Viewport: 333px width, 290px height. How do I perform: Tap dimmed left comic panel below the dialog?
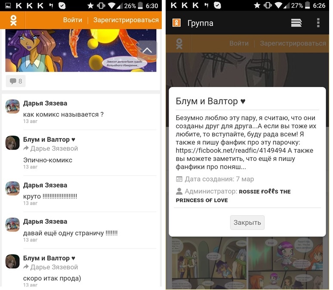209,263
